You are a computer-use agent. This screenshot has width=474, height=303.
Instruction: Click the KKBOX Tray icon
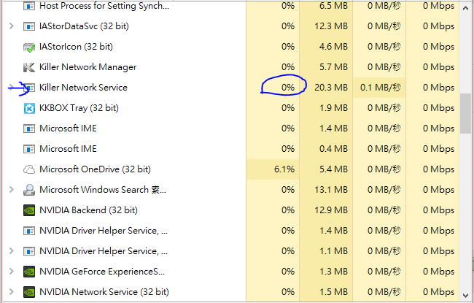(29, 108)
